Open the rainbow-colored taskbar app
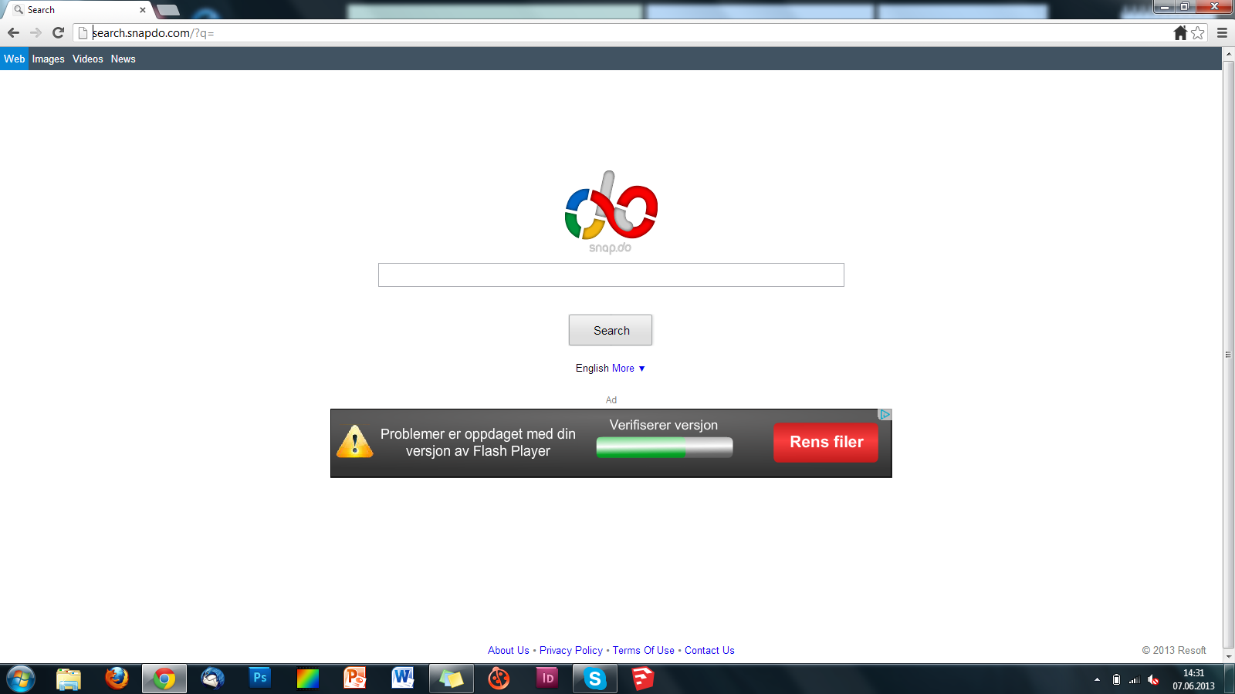Image resolution: width=1235 pixels, height=694 pixels. click(308, 679)
